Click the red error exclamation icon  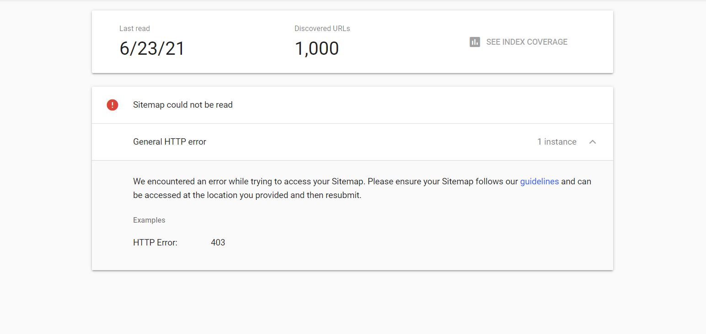112,105
